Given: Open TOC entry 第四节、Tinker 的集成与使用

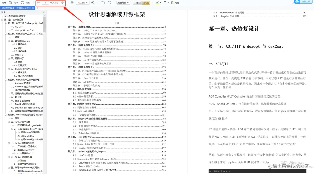Looking at the screenshot, I should (x=119, y=42).
